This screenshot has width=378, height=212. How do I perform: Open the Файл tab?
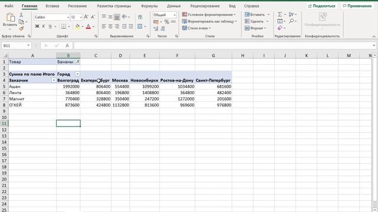[9, 6]
